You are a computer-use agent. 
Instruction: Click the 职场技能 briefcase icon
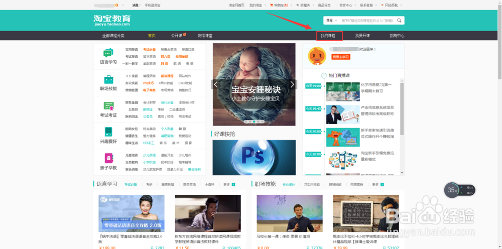point(108,79)
